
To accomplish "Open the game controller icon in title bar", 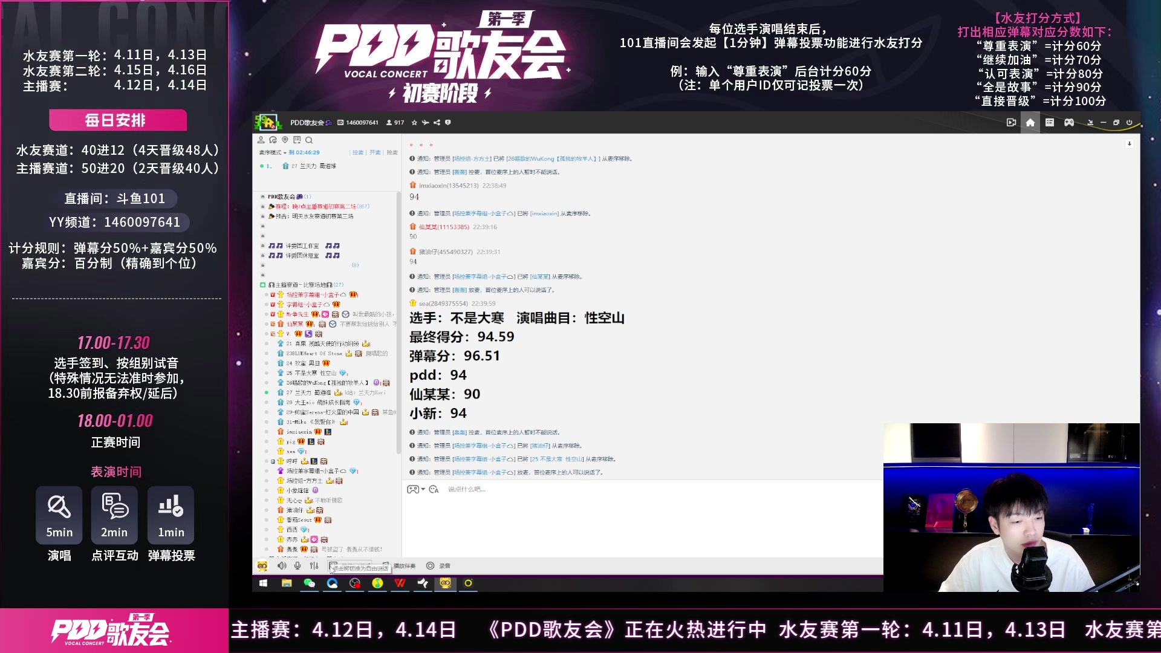I will 1069,123.
